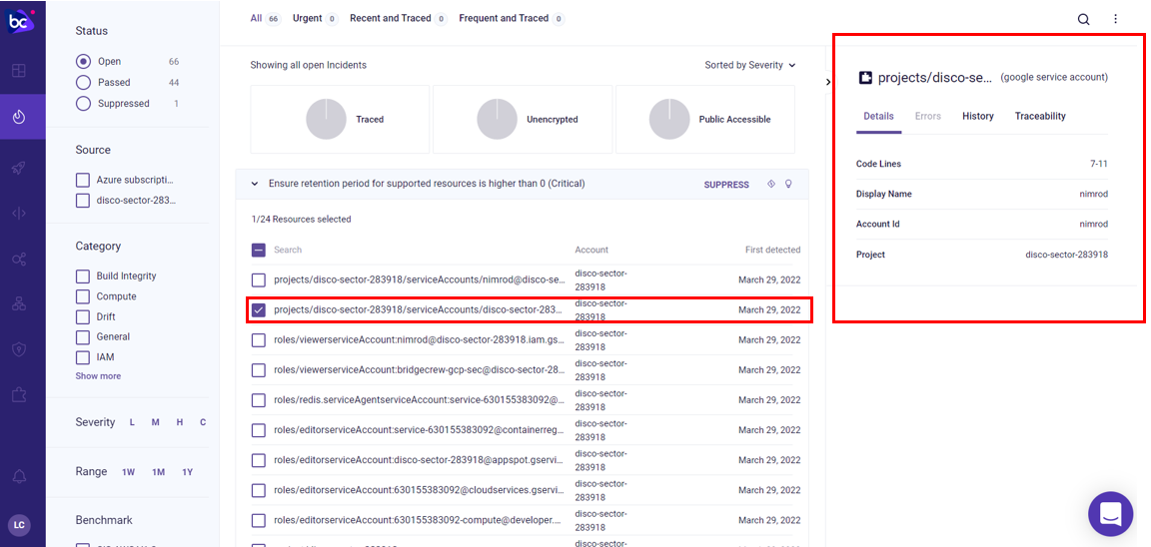
Task: Click the Unencrypted chart card
Action: (523, 119)
